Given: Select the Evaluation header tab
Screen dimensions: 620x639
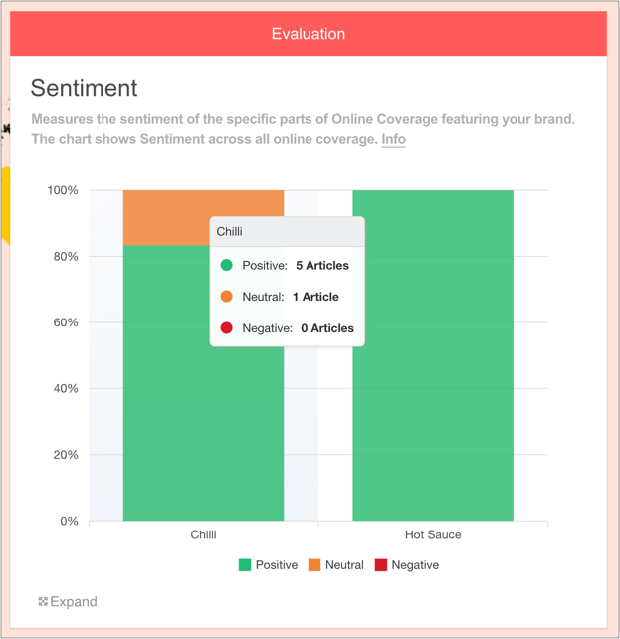Looking at the screenshot, I should (x=309, y=34).
